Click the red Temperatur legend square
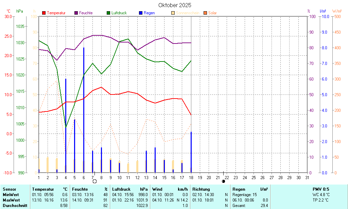This screenshot has width=348, height=209. (x=44, y=13)
